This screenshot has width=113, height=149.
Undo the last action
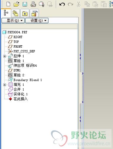(62, 4)
